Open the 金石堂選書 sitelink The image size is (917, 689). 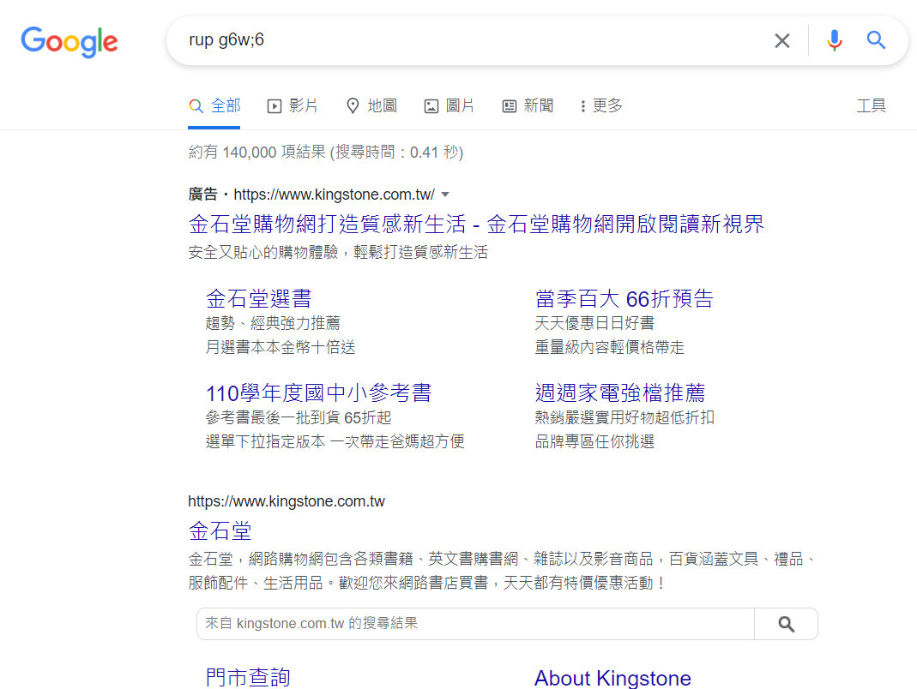(x=258, y=298)
